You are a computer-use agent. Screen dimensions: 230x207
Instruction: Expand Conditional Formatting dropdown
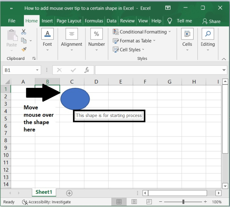pos(170,32)
